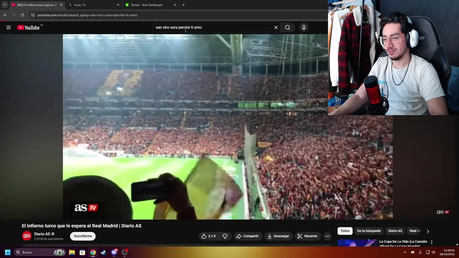Select De tu búsqueda filter chip
Screen dimensions: 459x258
tap(369, 231)
